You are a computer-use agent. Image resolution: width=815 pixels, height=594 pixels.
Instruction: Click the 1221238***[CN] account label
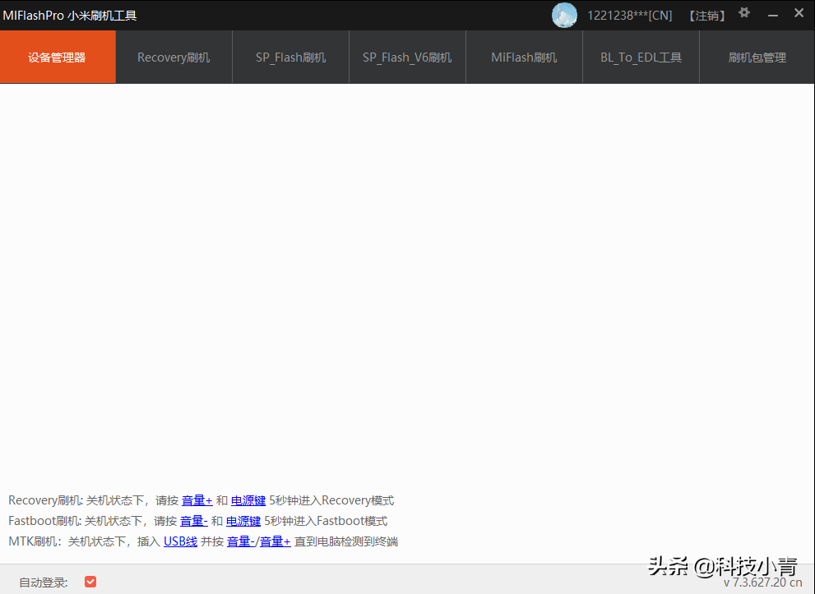pos(629,15)
